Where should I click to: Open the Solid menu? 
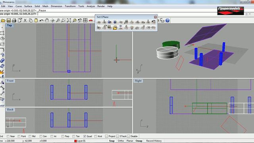click(x=37, y=6)
